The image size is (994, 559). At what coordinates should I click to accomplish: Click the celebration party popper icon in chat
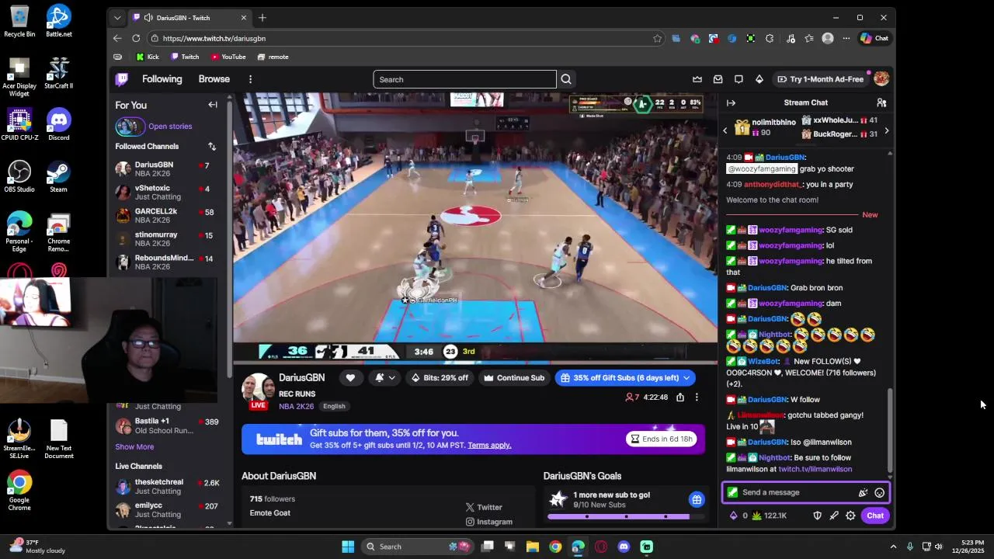click(863, 492)
